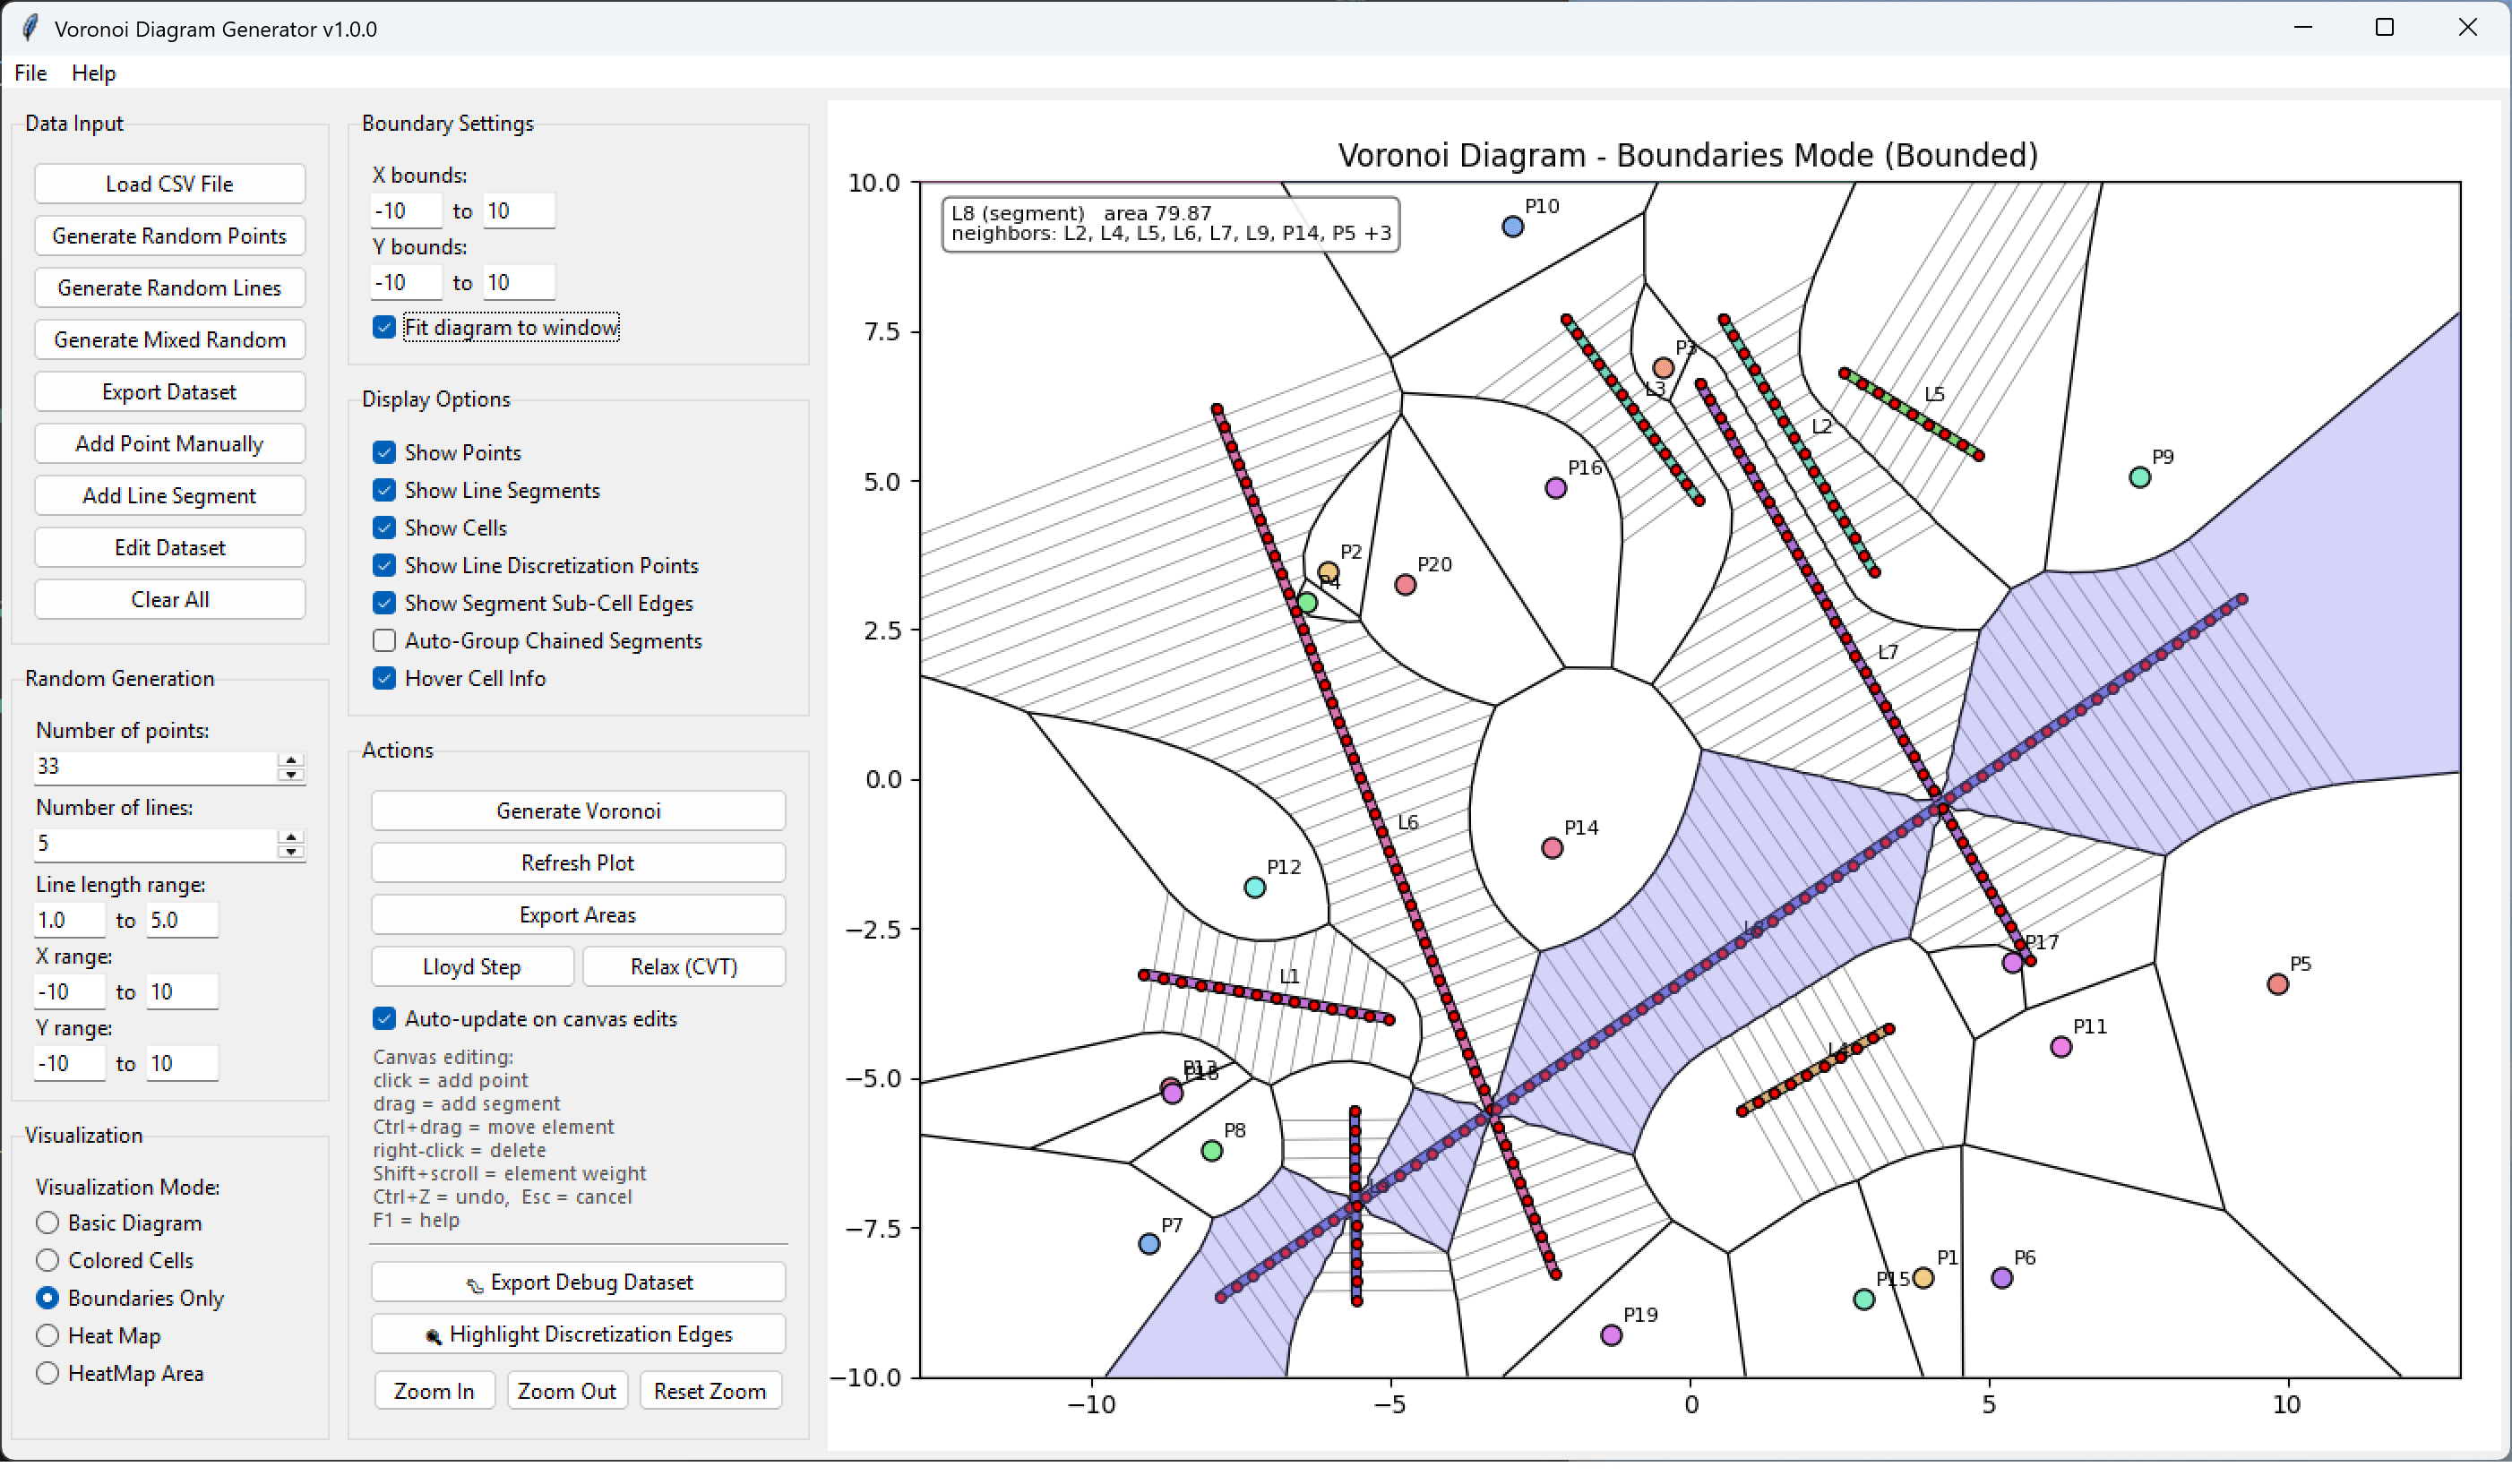Open Edit Dataset
Viewport: 2512px width, 1484px height.
point(169,548)
